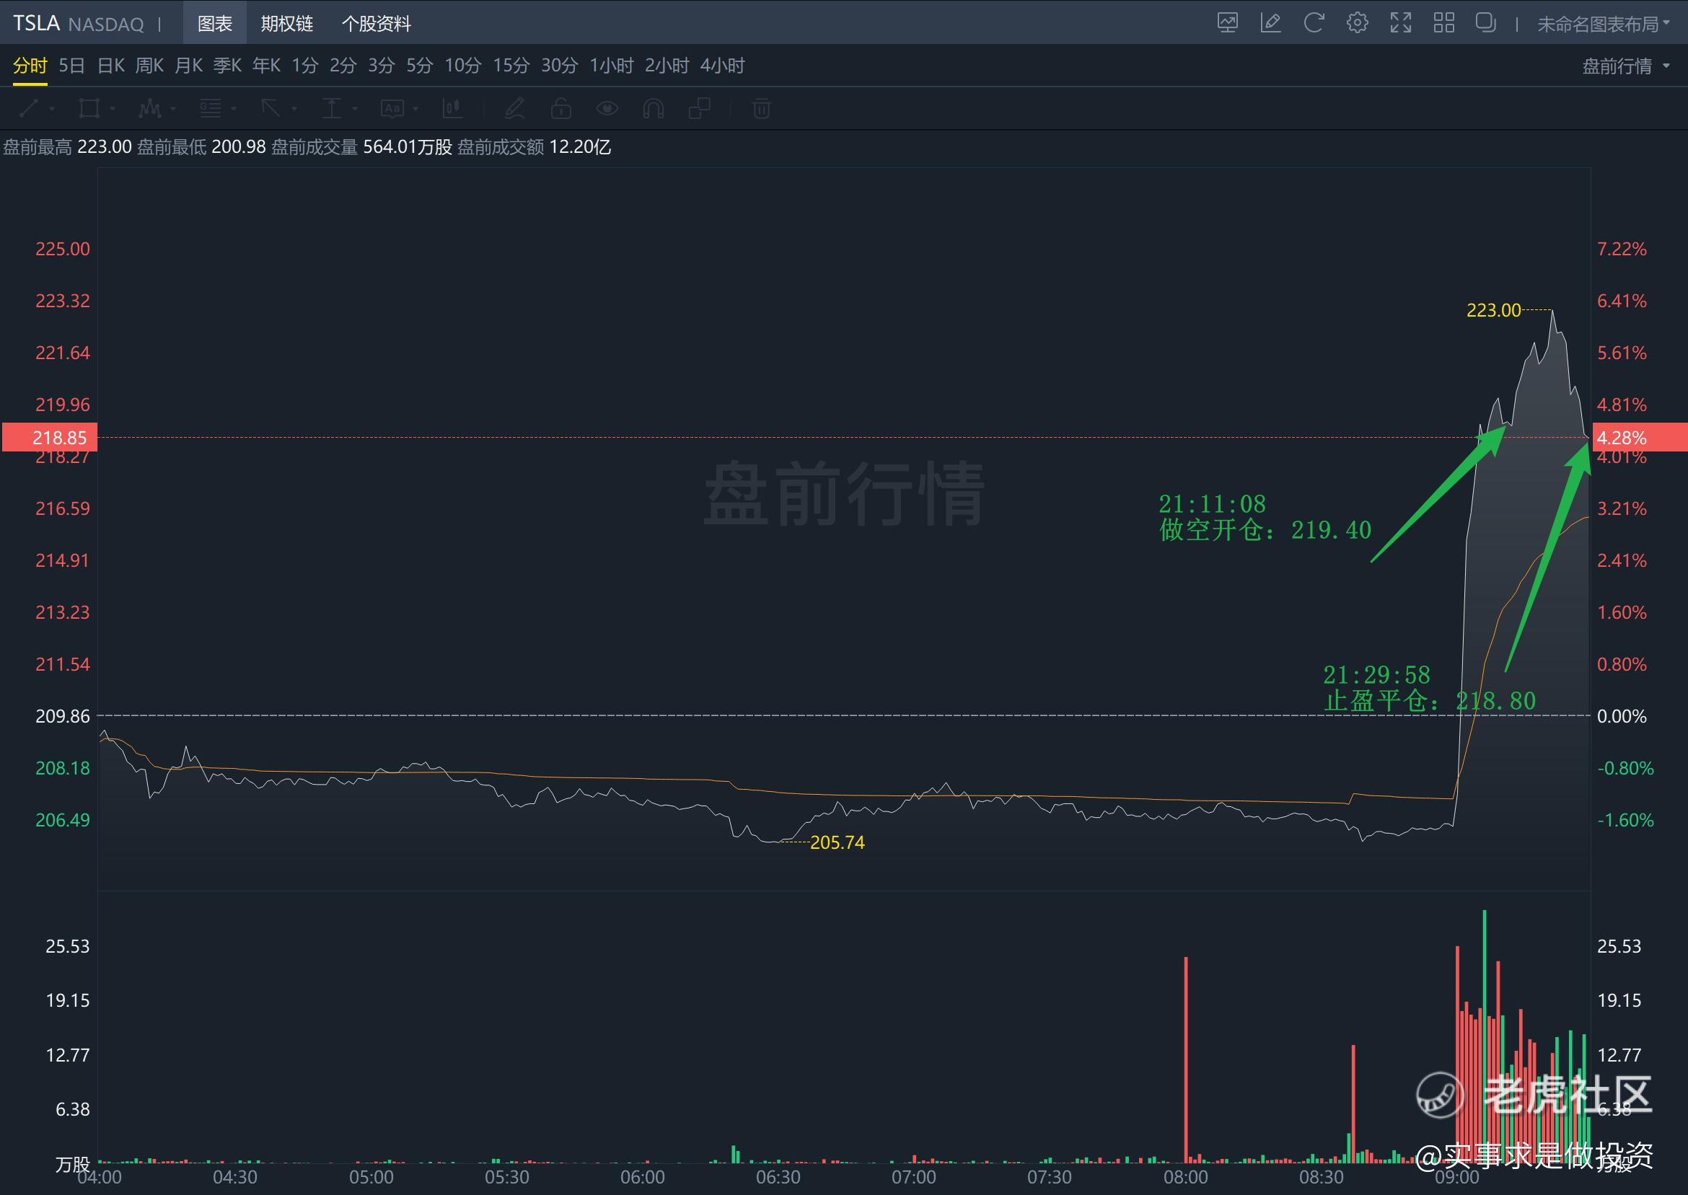Viewport: 1688px width, 1195px height.
Task: Toggle drawings visibility eye icon
Action: [607, 109]
